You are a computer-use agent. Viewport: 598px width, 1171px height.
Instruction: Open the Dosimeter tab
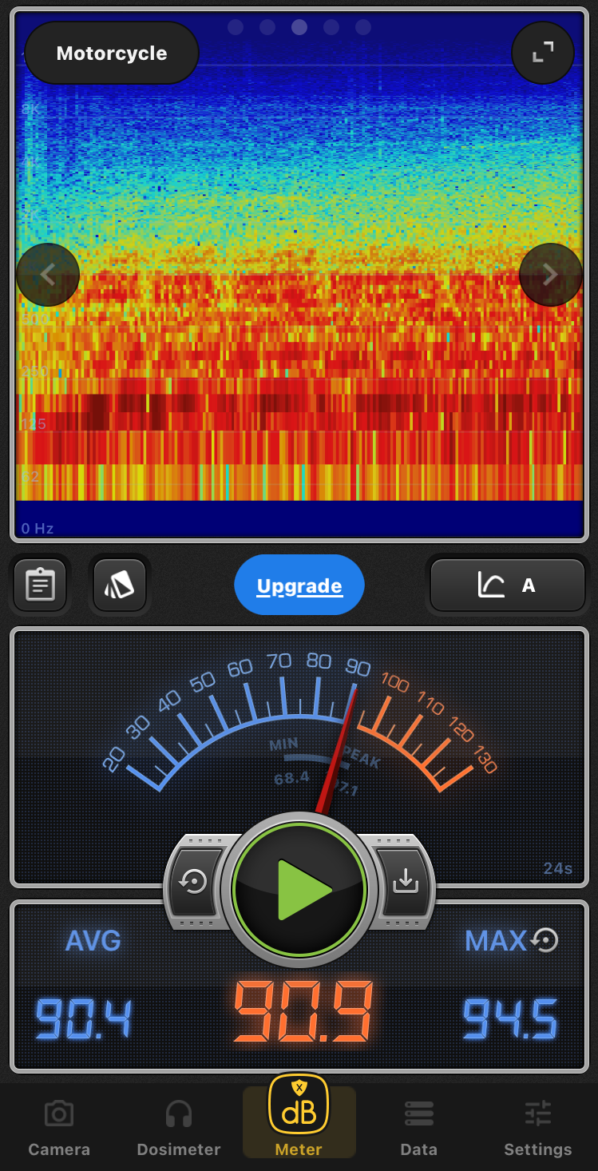[x=179, y=1128]
